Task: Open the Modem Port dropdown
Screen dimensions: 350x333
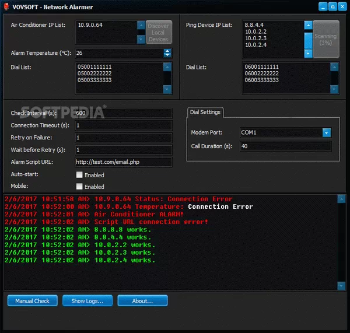Action: pyautogui.click(x=327, y=132)
